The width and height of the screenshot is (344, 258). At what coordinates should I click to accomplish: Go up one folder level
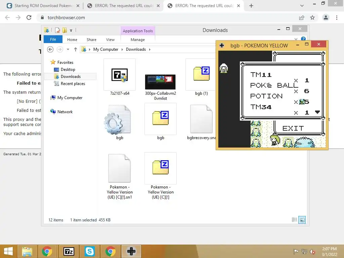click(x=76, y=49)
